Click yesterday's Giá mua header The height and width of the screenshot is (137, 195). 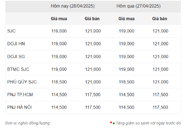pyautogui.click(x=126, y=18)
